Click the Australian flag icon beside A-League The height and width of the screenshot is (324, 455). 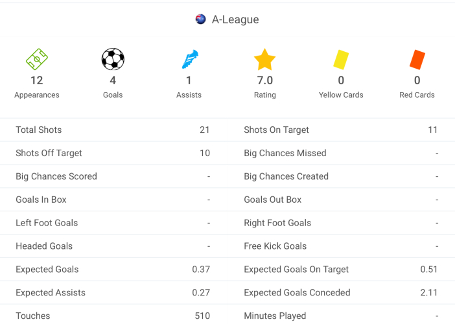click(201, 19)
